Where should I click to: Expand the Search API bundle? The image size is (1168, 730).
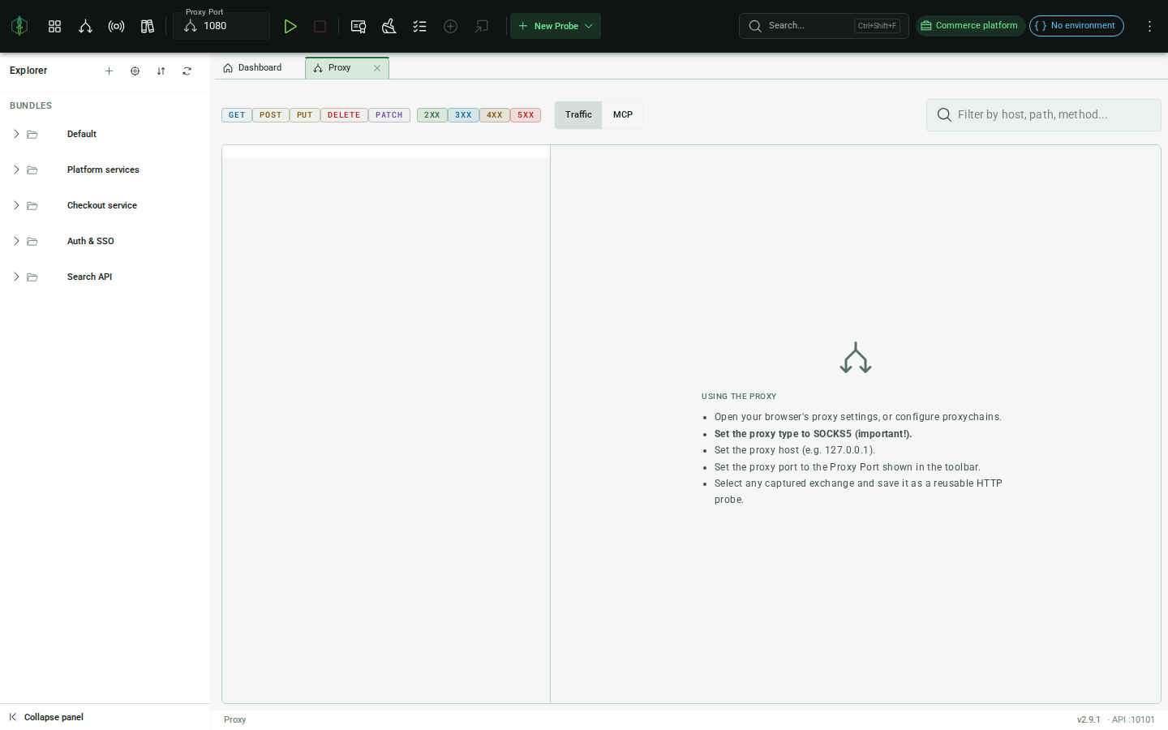click(16, 277)
